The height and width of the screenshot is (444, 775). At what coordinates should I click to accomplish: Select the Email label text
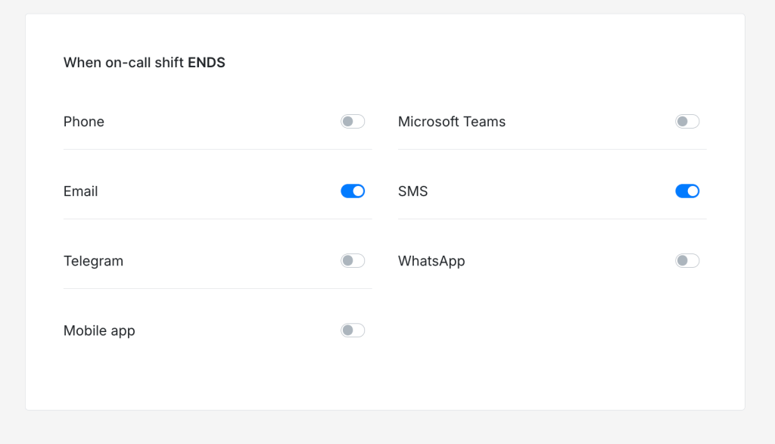point(81,191)
